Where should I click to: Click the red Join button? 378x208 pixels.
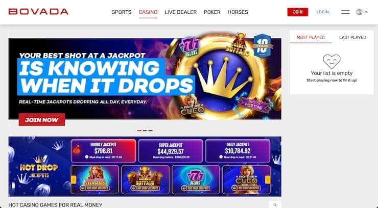[x=297, y=12]
